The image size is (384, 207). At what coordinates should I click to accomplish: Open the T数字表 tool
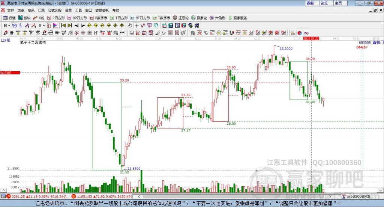pyautogui.click(x=161, y=18)
